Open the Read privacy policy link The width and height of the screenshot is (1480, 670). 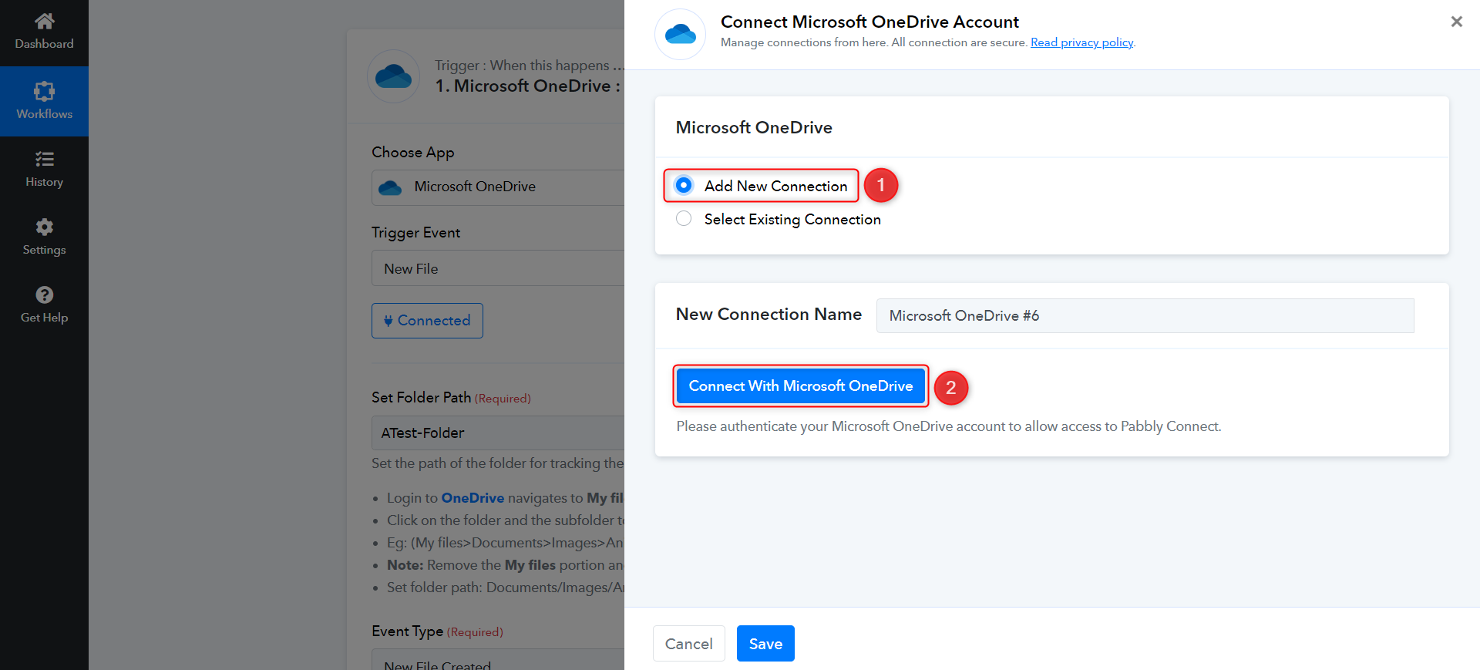click(1081, 42)
